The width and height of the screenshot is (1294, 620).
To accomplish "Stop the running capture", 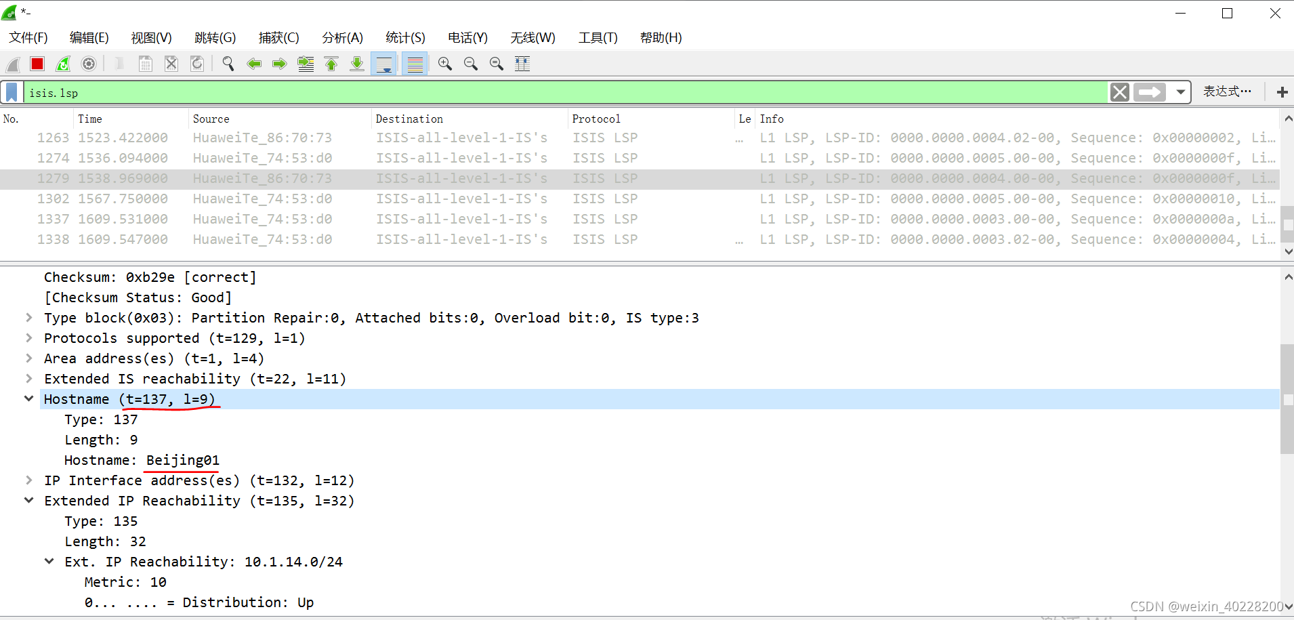I will pos(37,64).
